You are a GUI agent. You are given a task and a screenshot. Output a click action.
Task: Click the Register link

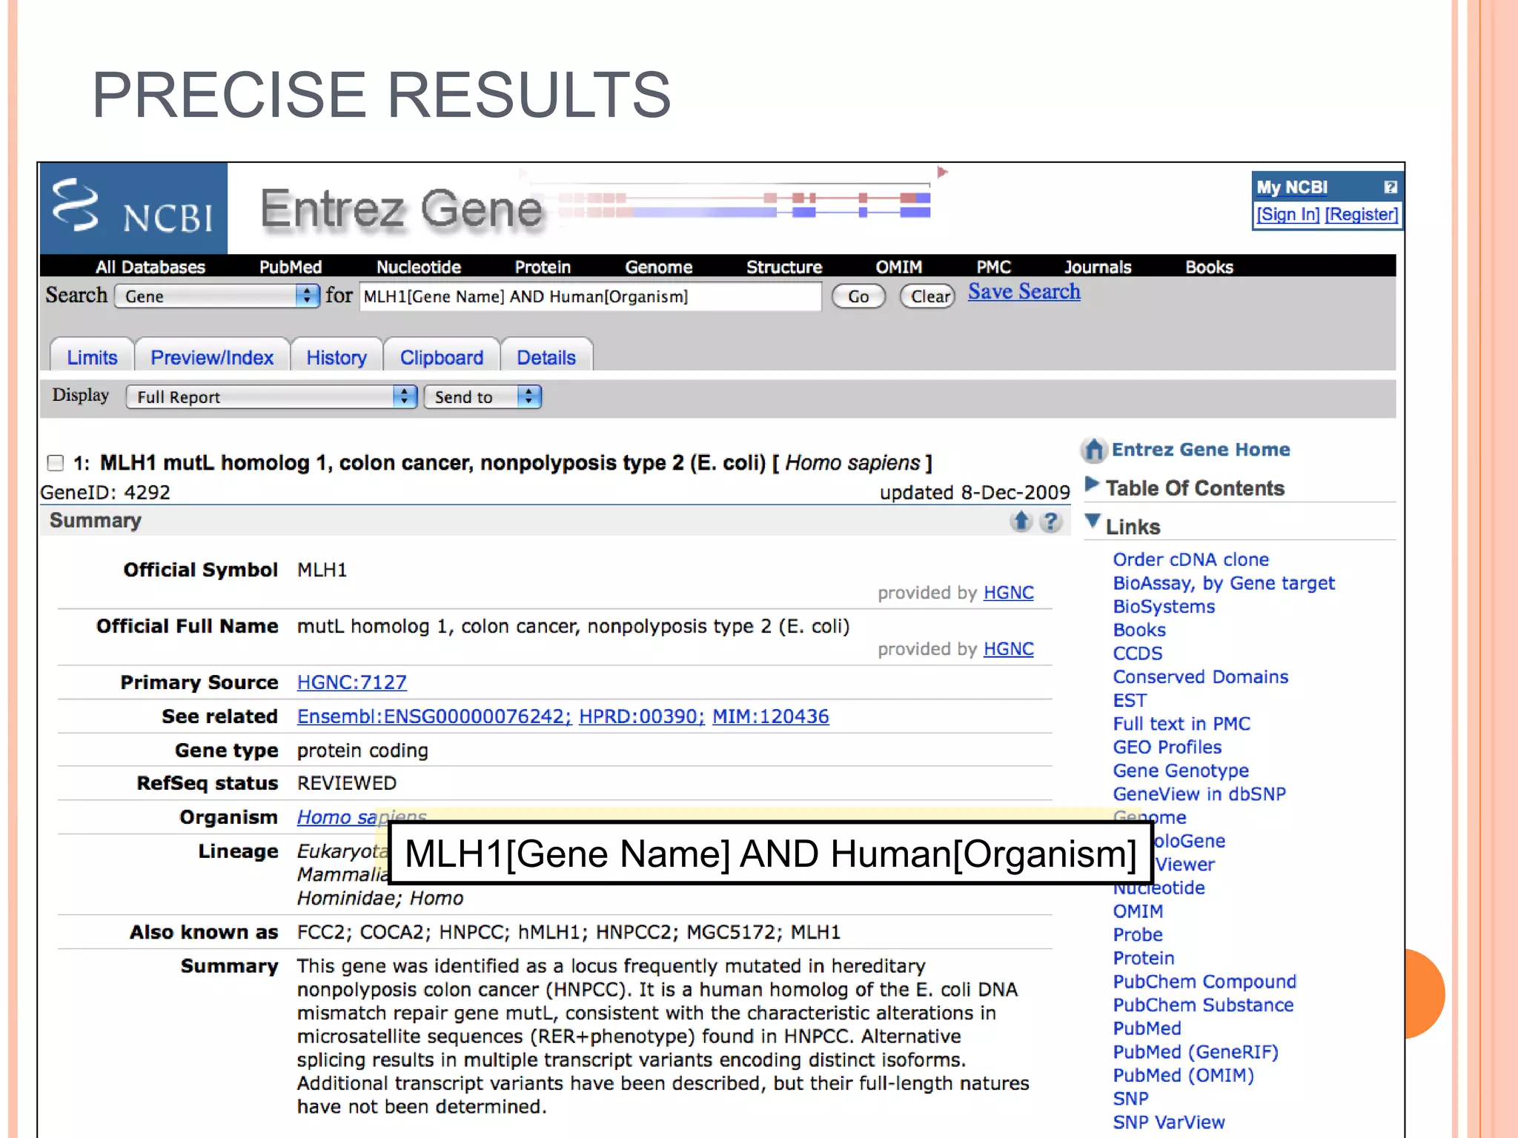pos(1362,214)
